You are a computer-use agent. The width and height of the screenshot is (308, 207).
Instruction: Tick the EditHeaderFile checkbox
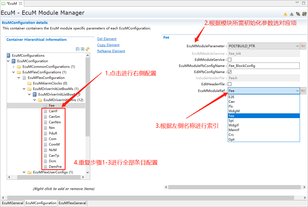(229, 84)
